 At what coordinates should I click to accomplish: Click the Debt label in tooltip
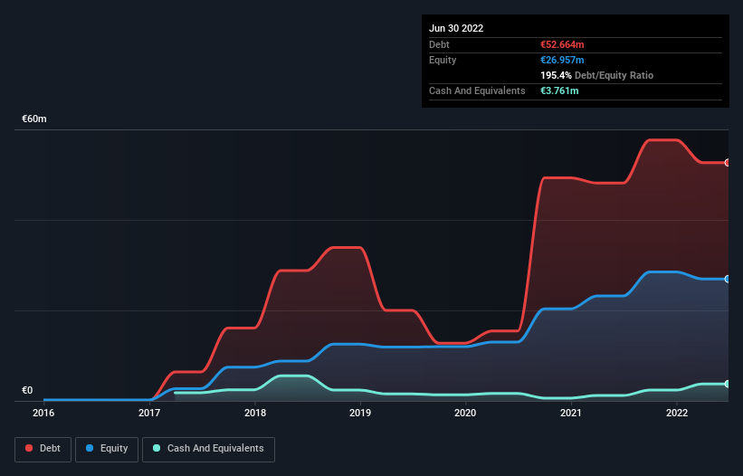(439, 44)
